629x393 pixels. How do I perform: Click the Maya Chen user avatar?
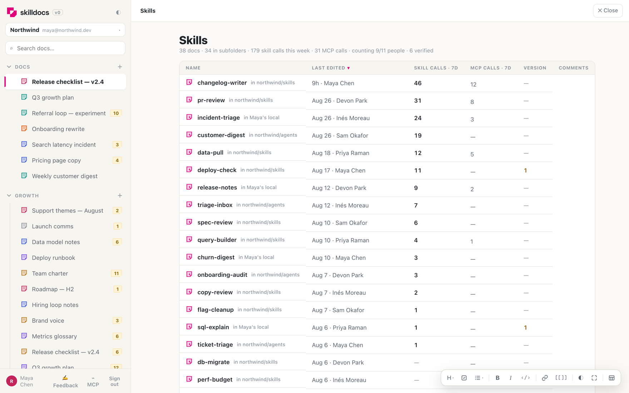pos(11,381)
